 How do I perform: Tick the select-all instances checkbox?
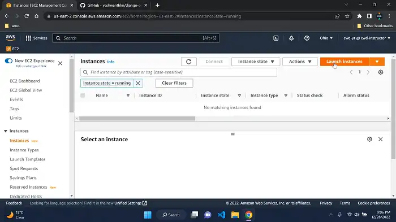pos(83,95)
